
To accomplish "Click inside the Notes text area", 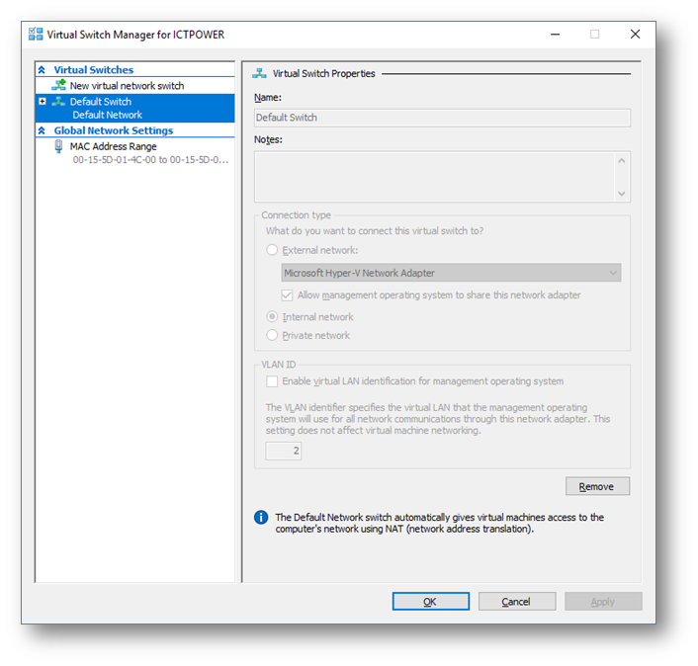I will click(x=434, y=177).
